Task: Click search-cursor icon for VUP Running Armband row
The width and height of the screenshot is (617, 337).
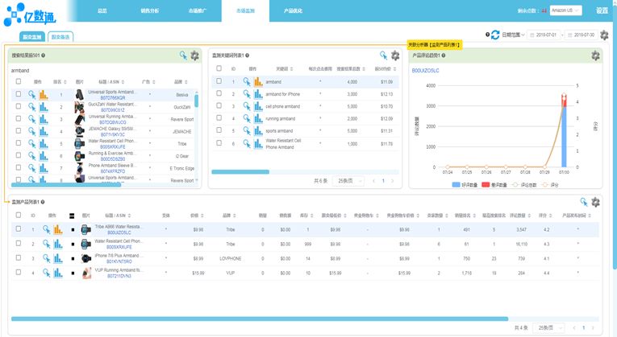Action: point(47,273)
